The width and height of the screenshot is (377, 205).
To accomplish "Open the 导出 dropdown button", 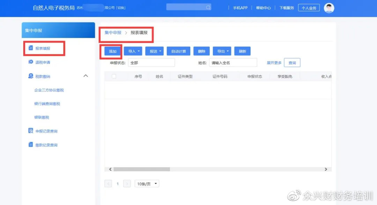I will [x=222, y=51].
